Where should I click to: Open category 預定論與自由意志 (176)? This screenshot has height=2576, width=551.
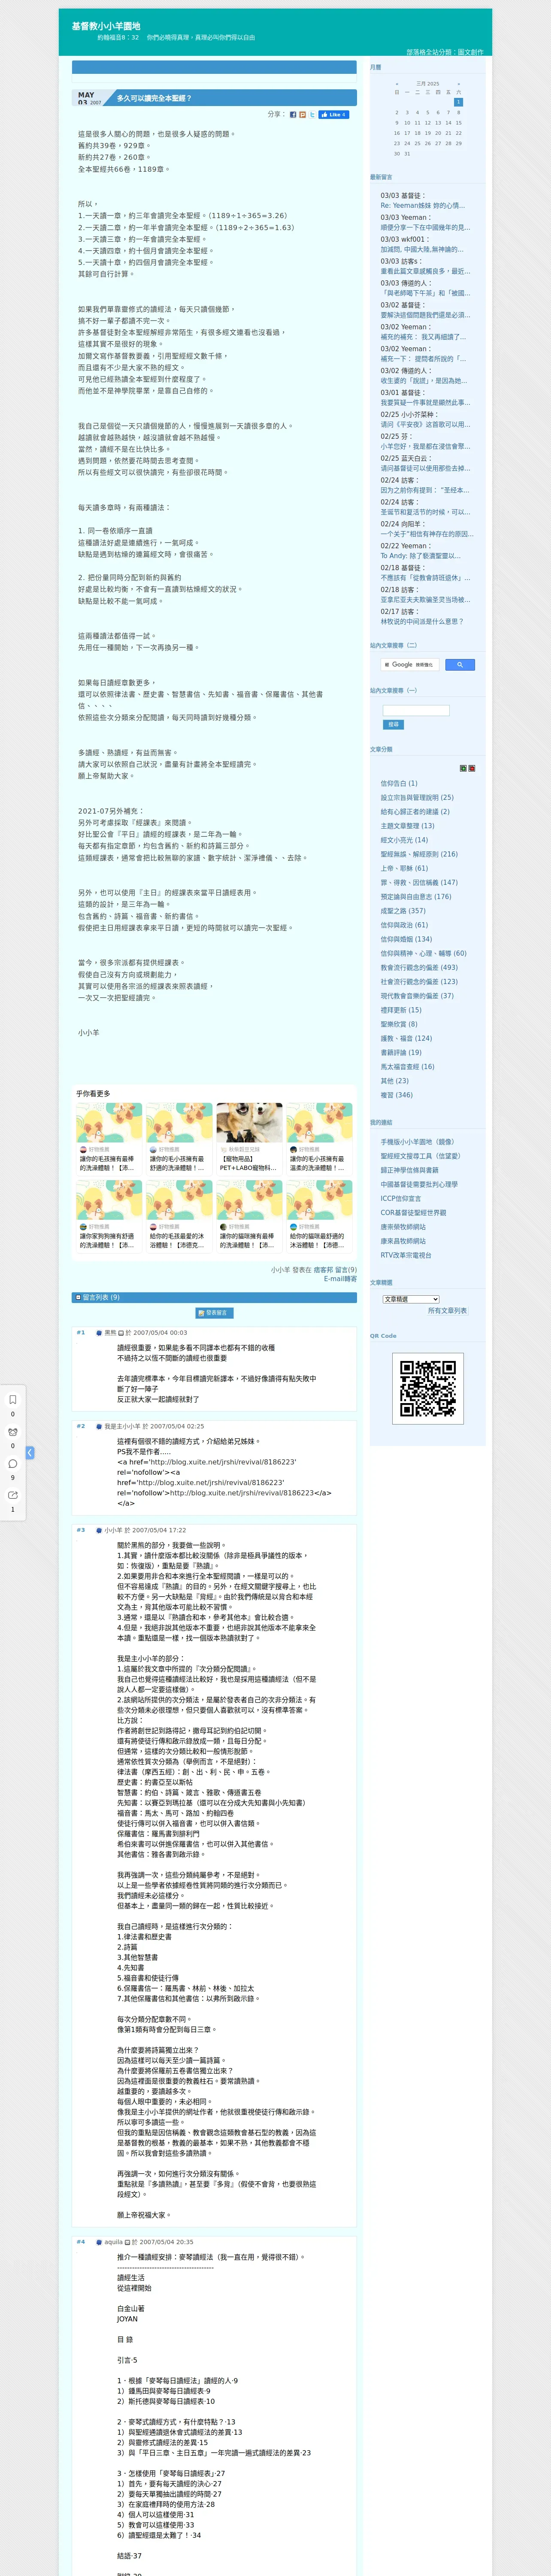tap(416, 897)
